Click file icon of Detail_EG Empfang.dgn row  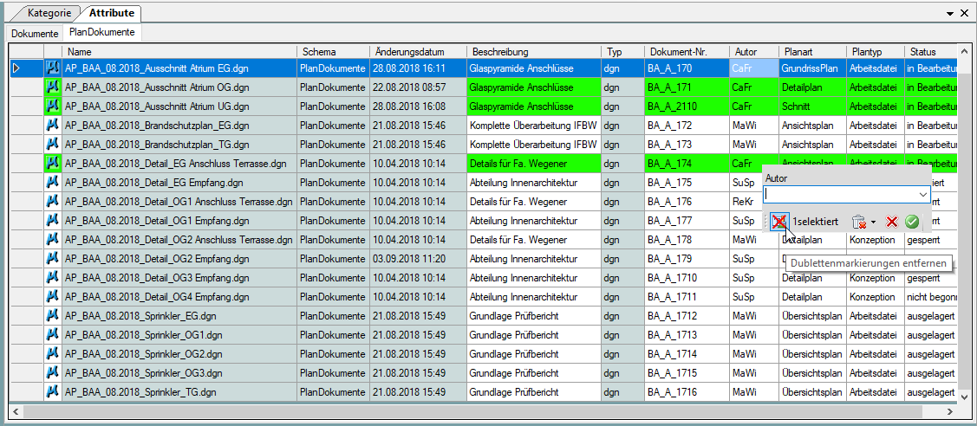(x=53, y=183)
